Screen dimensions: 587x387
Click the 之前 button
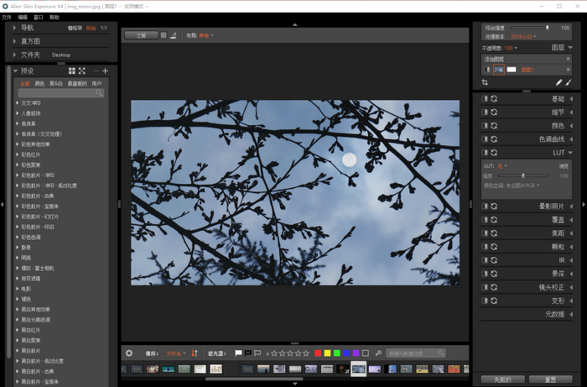[x=501, y=379]
